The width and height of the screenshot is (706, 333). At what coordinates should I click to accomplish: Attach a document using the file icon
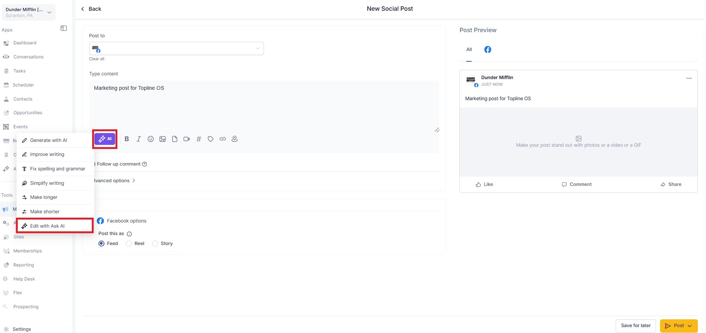click(x=175, y=139)
